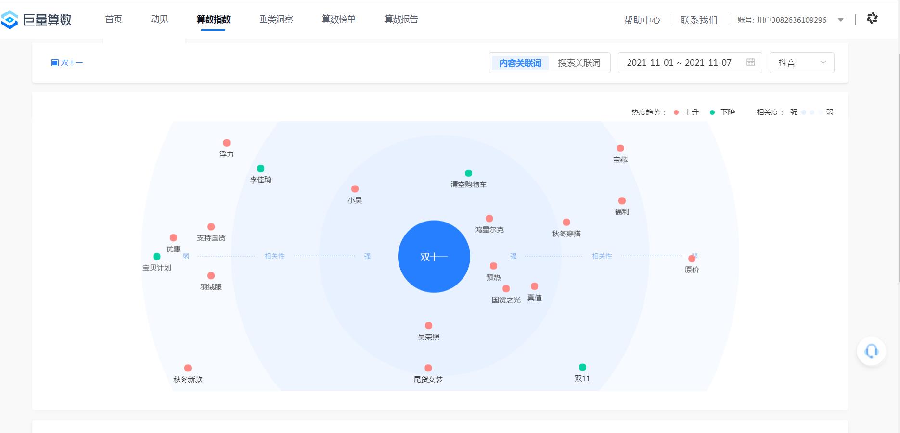Toggle the 双十一 keyword checkbox

[x=55, y=62]
